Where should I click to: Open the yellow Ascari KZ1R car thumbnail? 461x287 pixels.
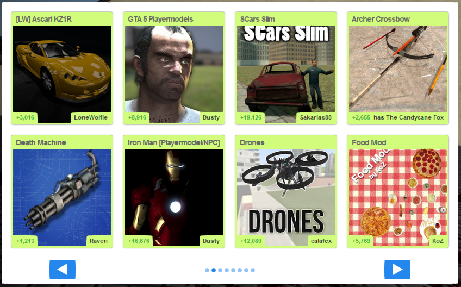(x=62, y=74)
